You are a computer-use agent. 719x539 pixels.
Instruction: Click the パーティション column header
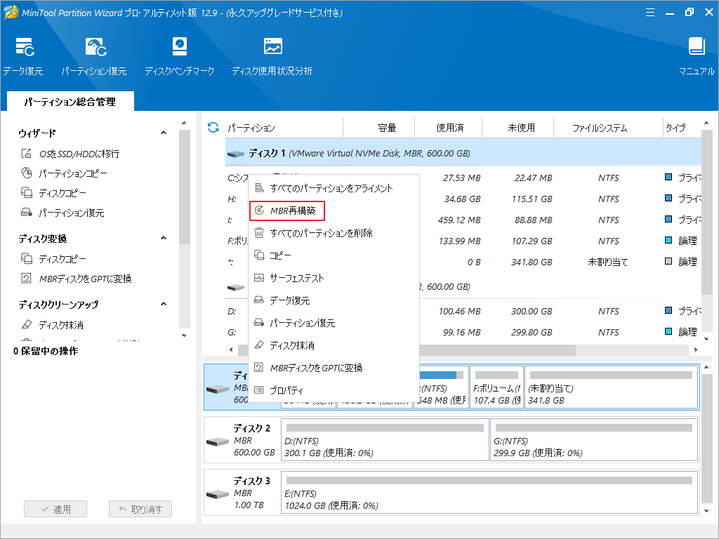284,128
